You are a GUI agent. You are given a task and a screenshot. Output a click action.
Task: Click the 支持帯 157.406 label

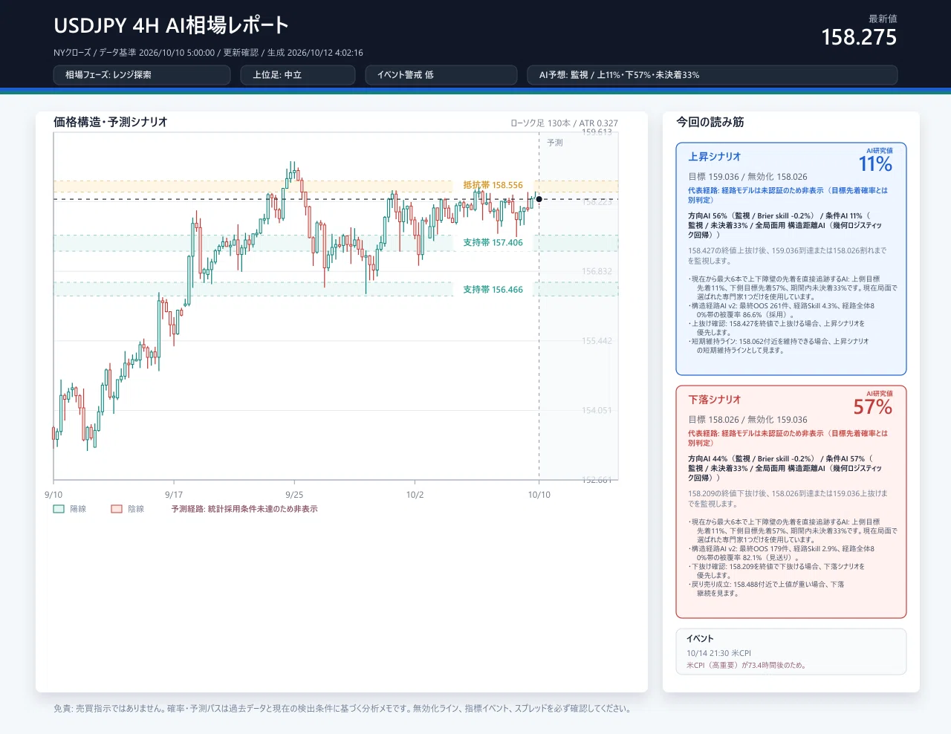(493, 242)
